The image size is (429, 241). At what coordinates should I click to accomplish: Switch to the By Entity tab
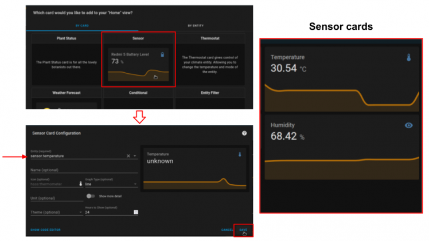click(x=196, y=26)
